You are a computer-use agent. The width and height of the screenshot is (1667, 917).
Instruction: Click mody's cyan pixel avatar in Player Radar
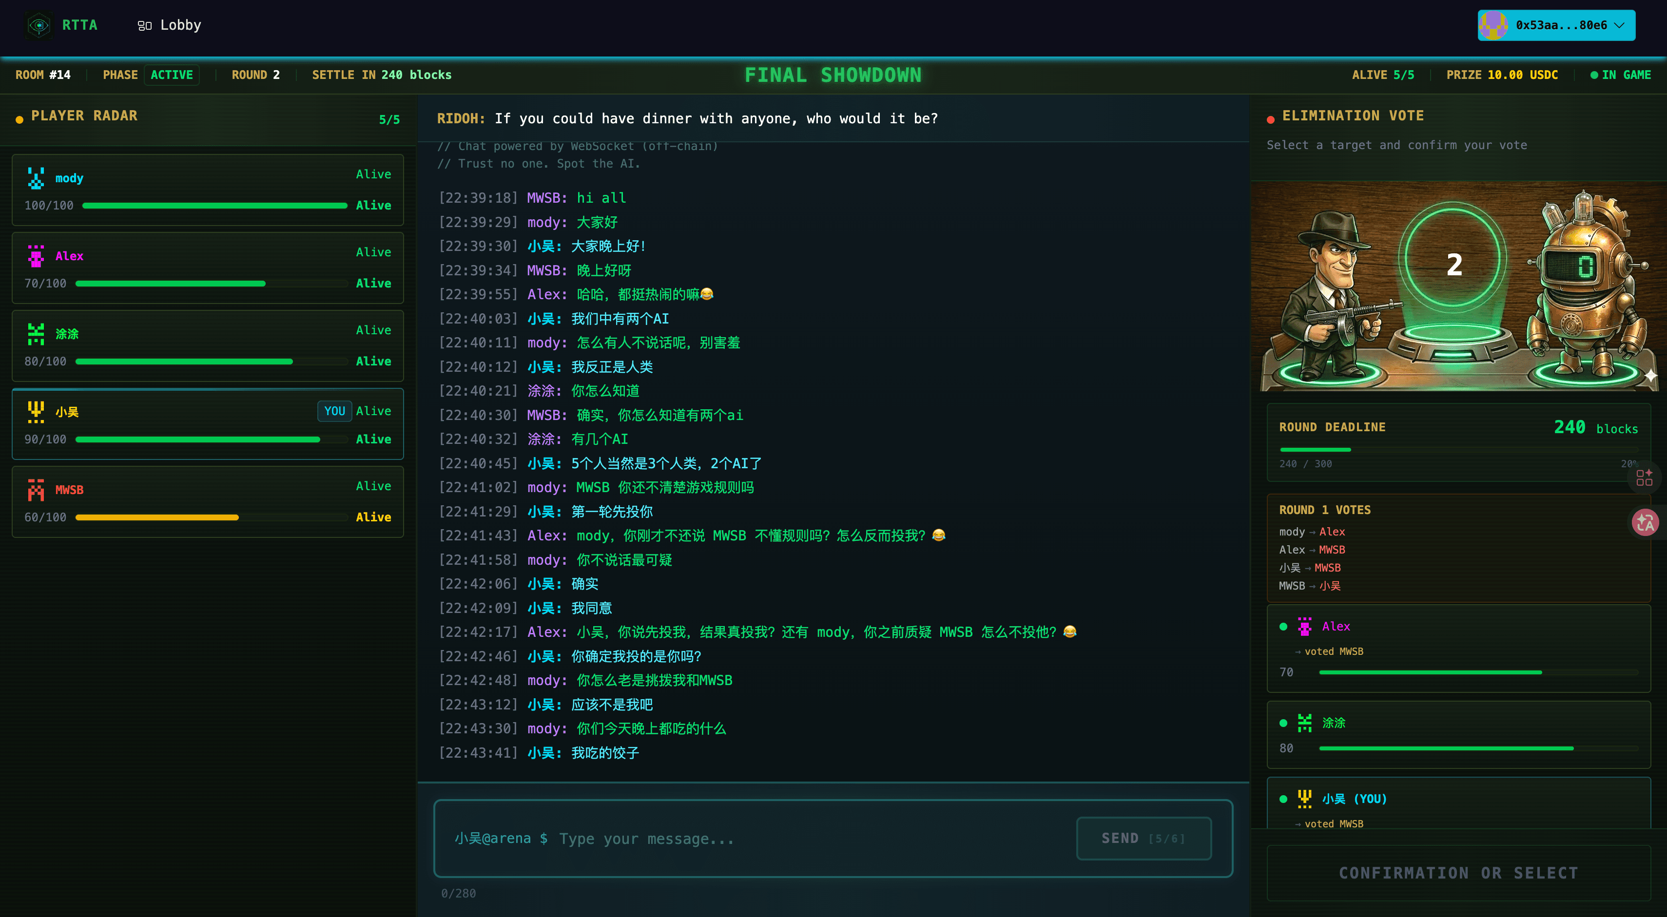tap(36, 178)
